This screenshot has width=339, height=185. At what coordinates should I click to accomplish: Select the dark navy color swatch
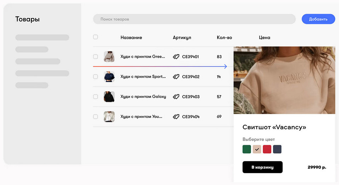pos(277,149)
